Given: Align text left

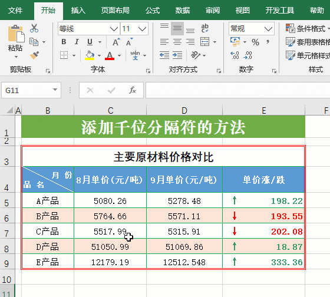Looking at the screenshot, I should pyautogui.click(x=164, y=42).
